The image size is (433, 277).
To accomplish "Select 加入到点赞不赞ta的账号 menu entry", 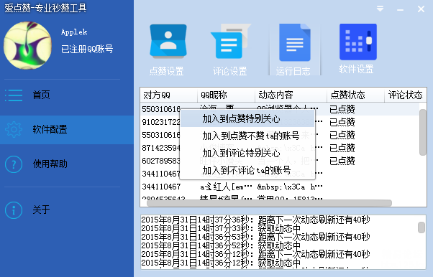I will pos(247,136).
